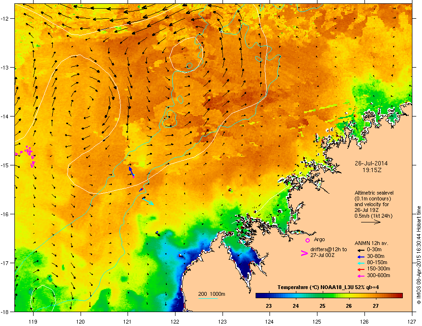This screenshot has height=326, width=422.
Task: Click the red 150-300m arrow legend symbol
Action: pos(361,269)
